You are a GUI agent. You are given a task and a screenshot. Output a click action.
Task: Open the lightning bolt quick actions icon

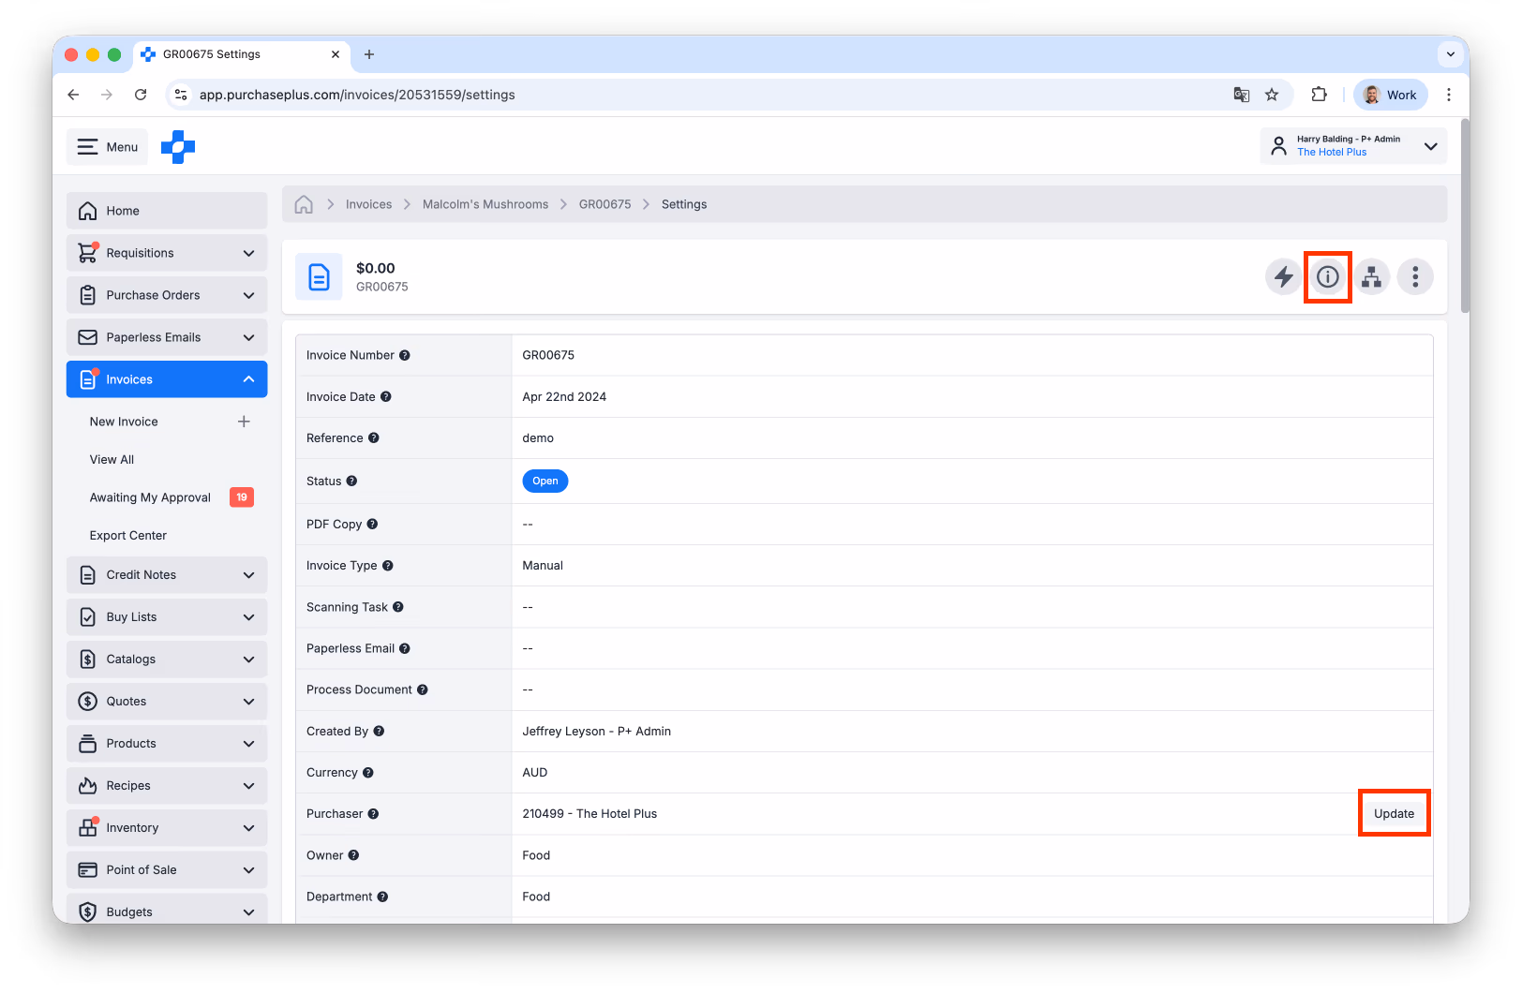[1283, 276]
